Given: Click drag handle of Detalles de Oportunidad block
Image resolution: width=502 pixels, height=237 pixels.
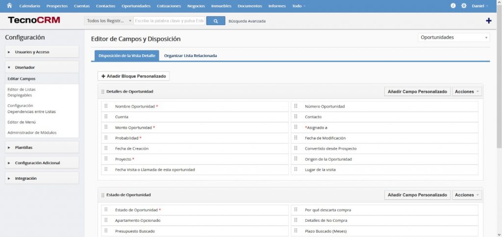Looking at the screenshot, I should 103,92.
